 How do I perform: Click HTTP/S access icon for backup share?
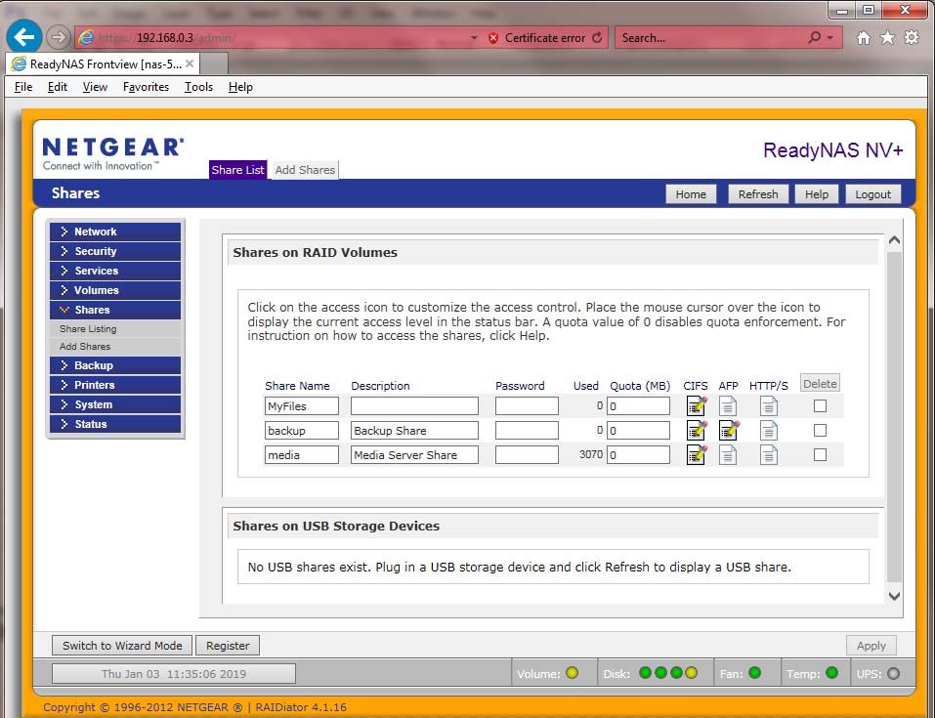coord(769,430)
